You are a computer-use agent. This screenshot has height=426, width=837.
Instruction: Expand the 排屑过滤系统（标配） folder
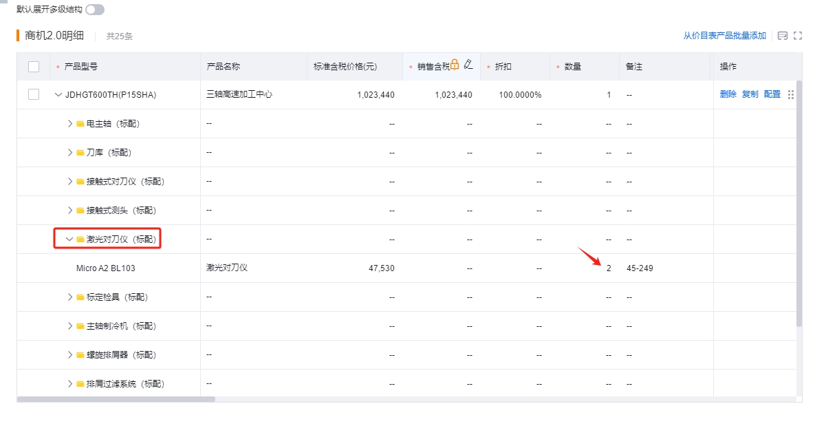pos(69,384)
